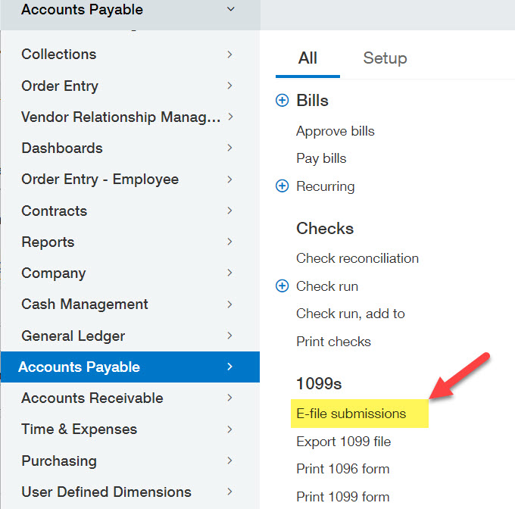Click the plus icon beside Bills
Screen dimensions: 515x509
point(282,101)
